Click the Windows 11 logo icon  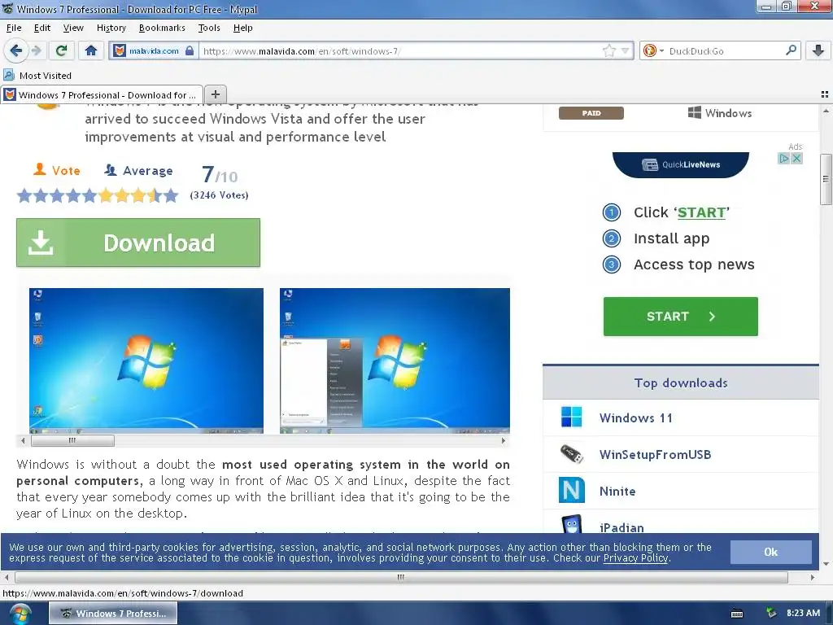(572, 417)
